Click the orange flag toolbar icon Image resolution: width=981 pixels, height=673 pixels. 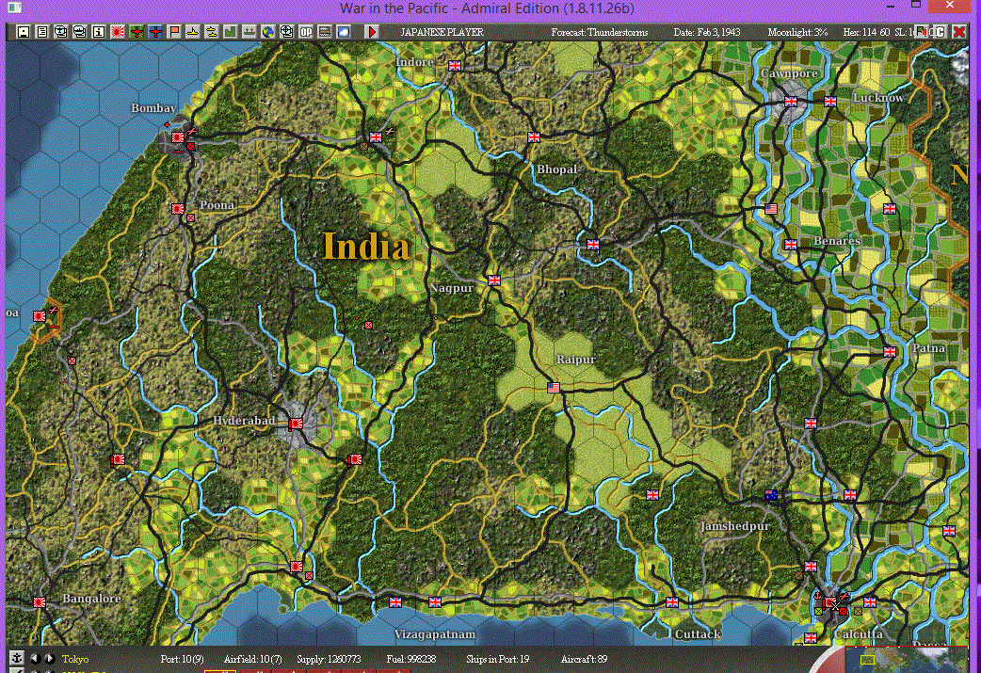tap(174, 32)
